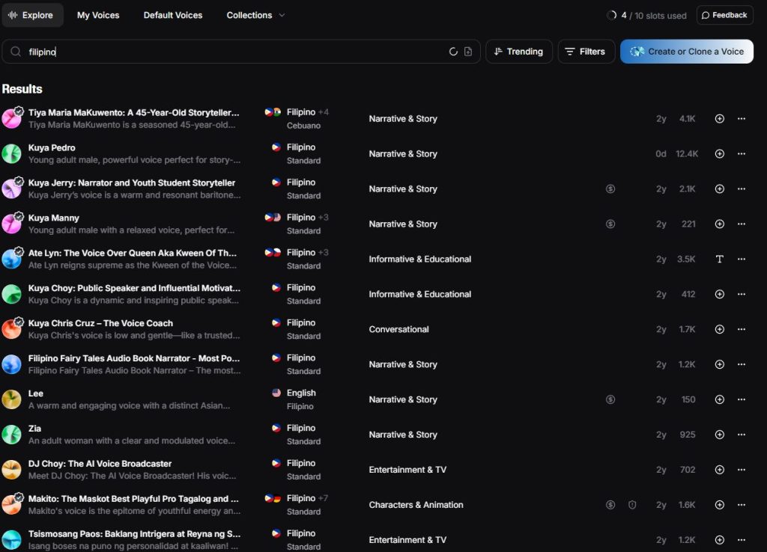This screenshot has height=552, width=767.
Task: Open more options for Kuya Manny
Action: click(742, 224)
